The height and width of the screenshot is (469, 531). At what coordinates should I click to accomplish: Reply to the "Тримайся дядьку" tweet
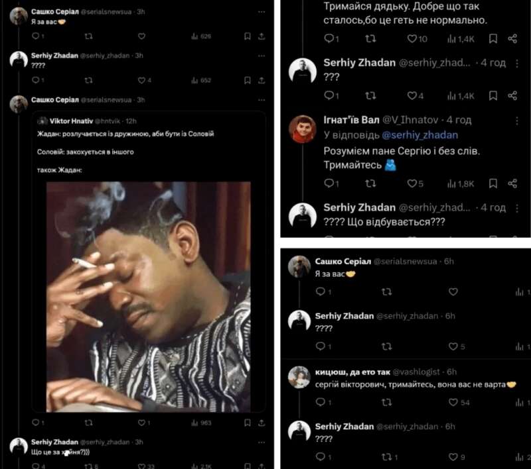[328, 40]
